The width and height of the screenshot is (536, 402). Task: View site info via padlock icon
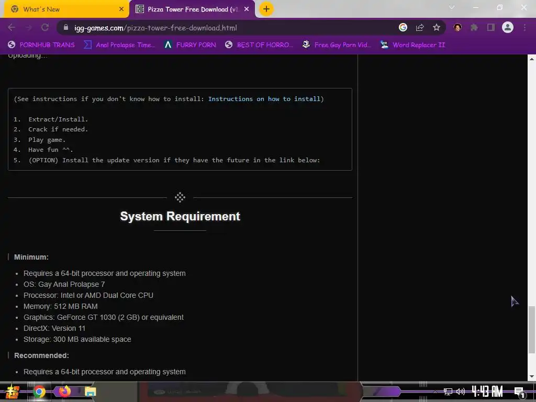point(66,28)
